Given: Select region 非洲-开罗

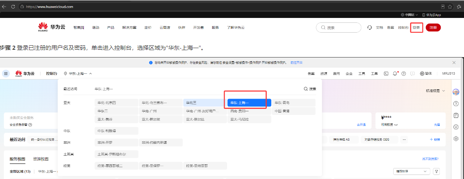Looking at the screenshot, I should (116, 142).
